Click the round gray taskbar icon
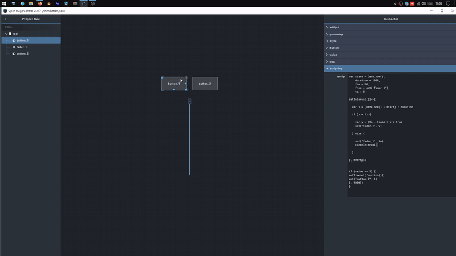 click(x=92, y=3)
